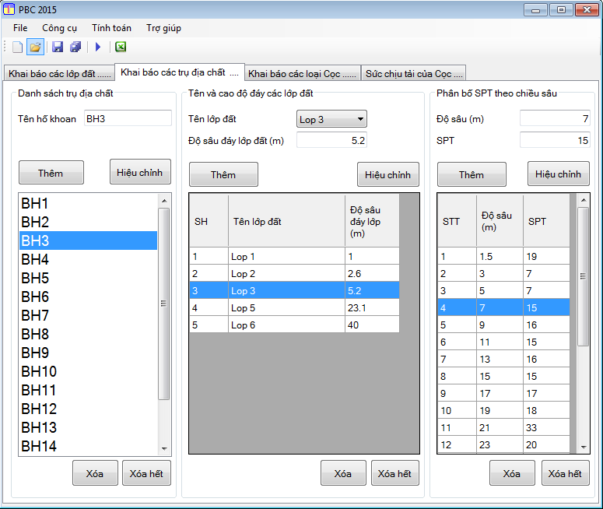Click Hiệu chỉnh button in soil layer section

point(388,174)
